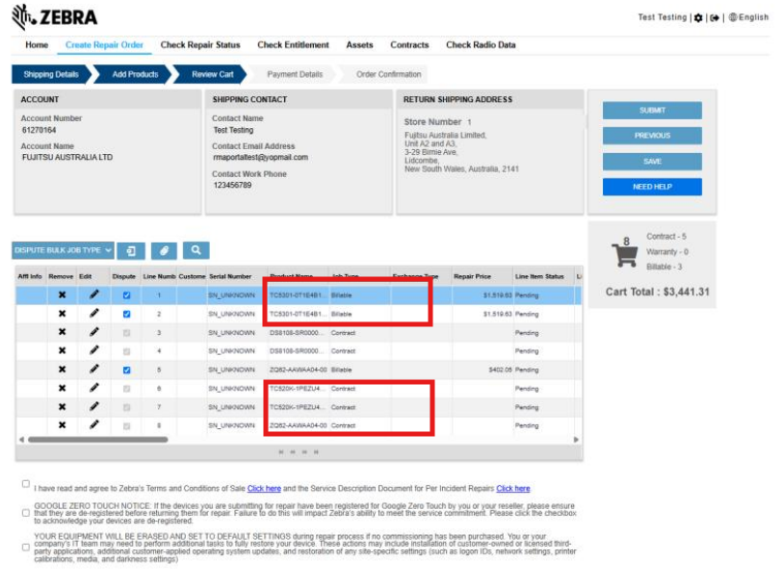782x587 pixels.
Task: Click the Submit button
Action: (x=652, y=110)
